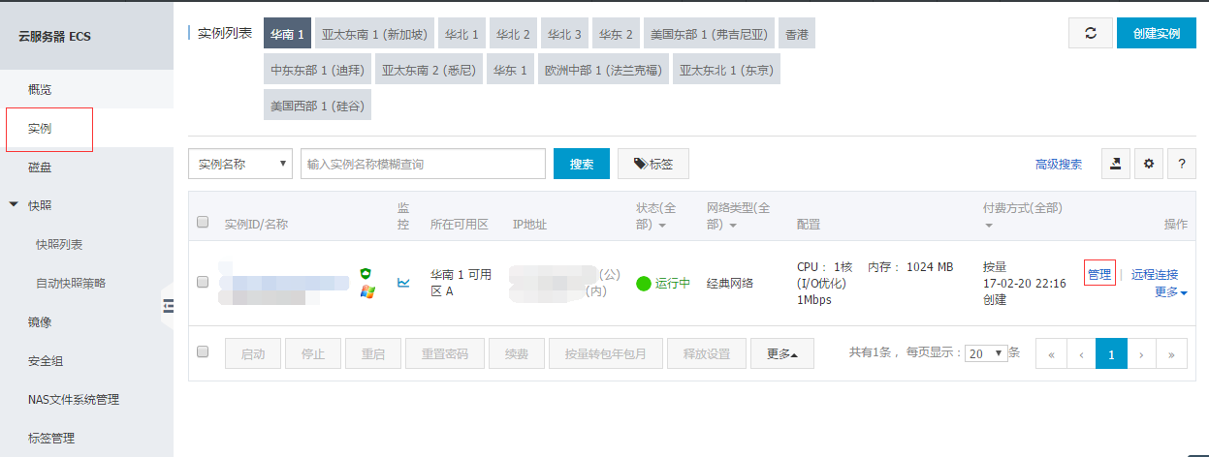Open the help question mark icon

pyautogui.click(x=1181, y=164)
